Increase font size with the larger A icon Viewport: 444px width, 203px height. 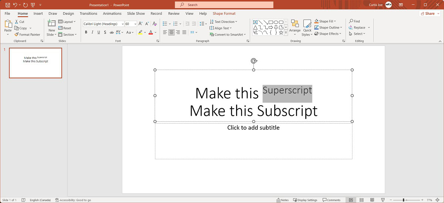pos(141,24)
